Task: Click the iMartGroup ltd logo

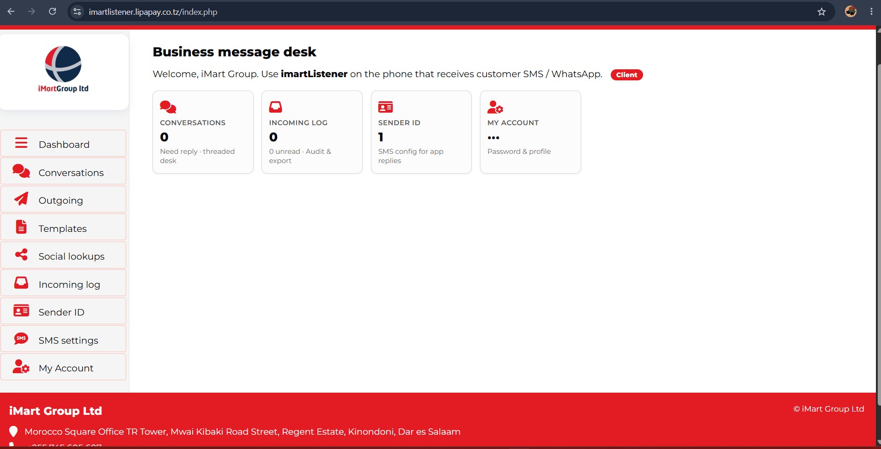Action: tap(63, 70)
